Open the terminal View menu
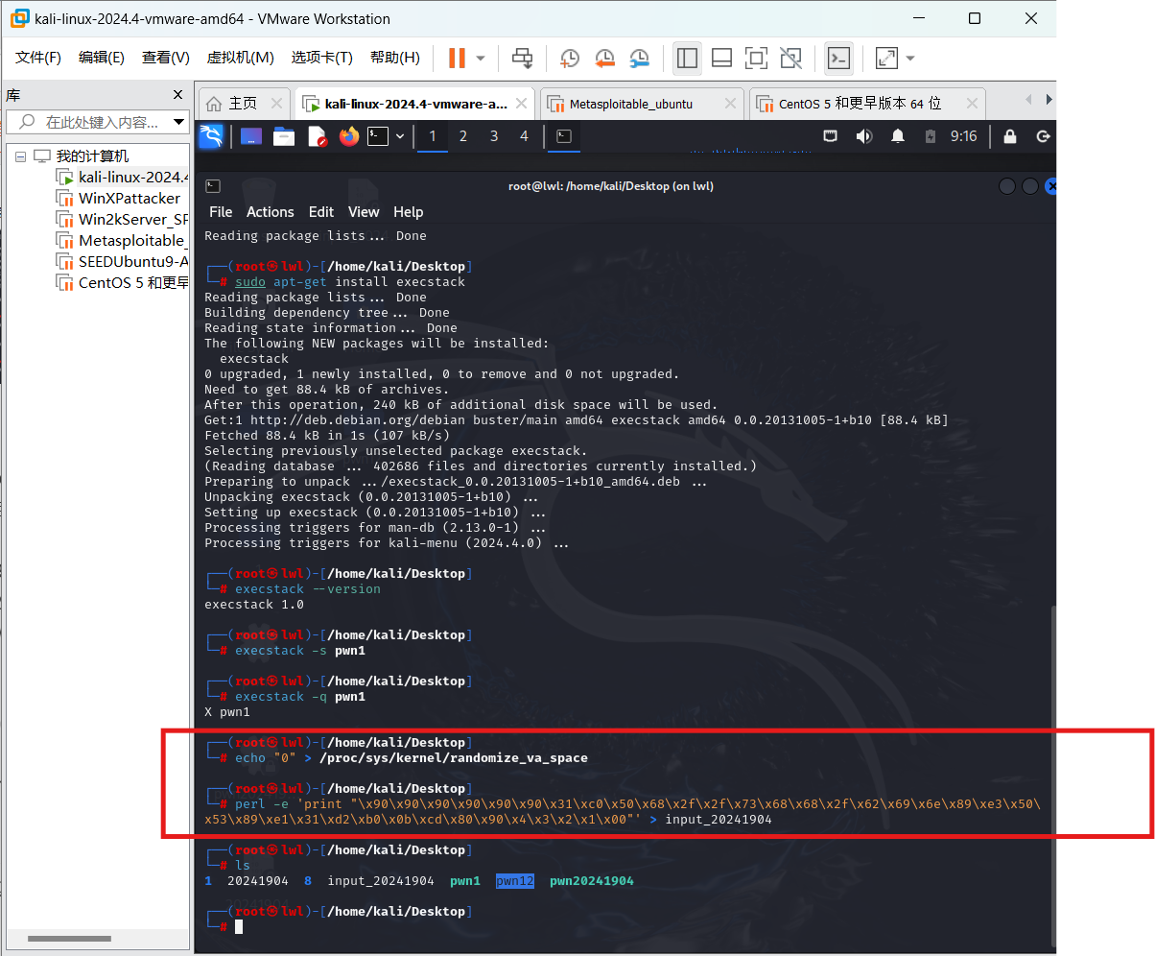The height and width of the screenshot is (956, 1155). 364,212
